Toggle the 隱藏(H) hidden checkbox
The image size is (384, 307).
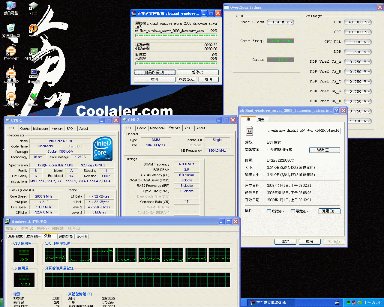click(293, 211)
